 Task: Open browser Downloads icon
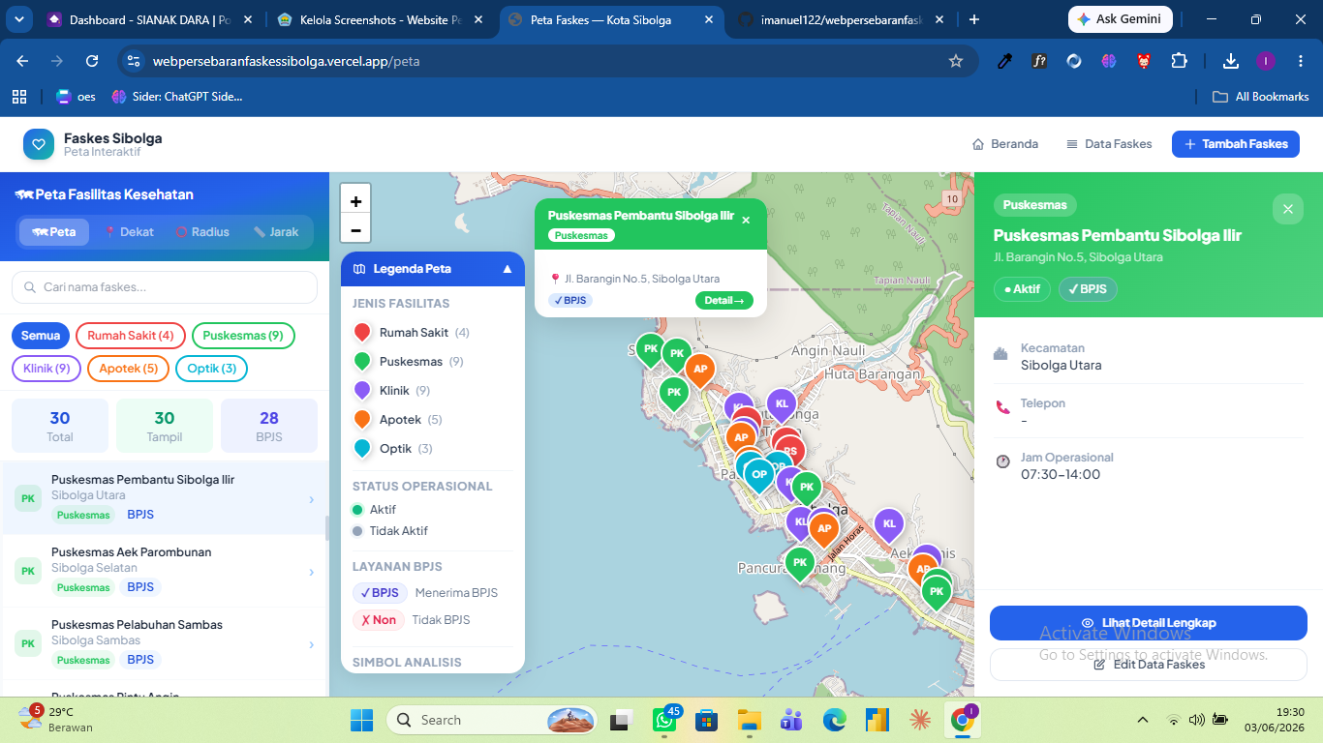tap(1231, 61)
